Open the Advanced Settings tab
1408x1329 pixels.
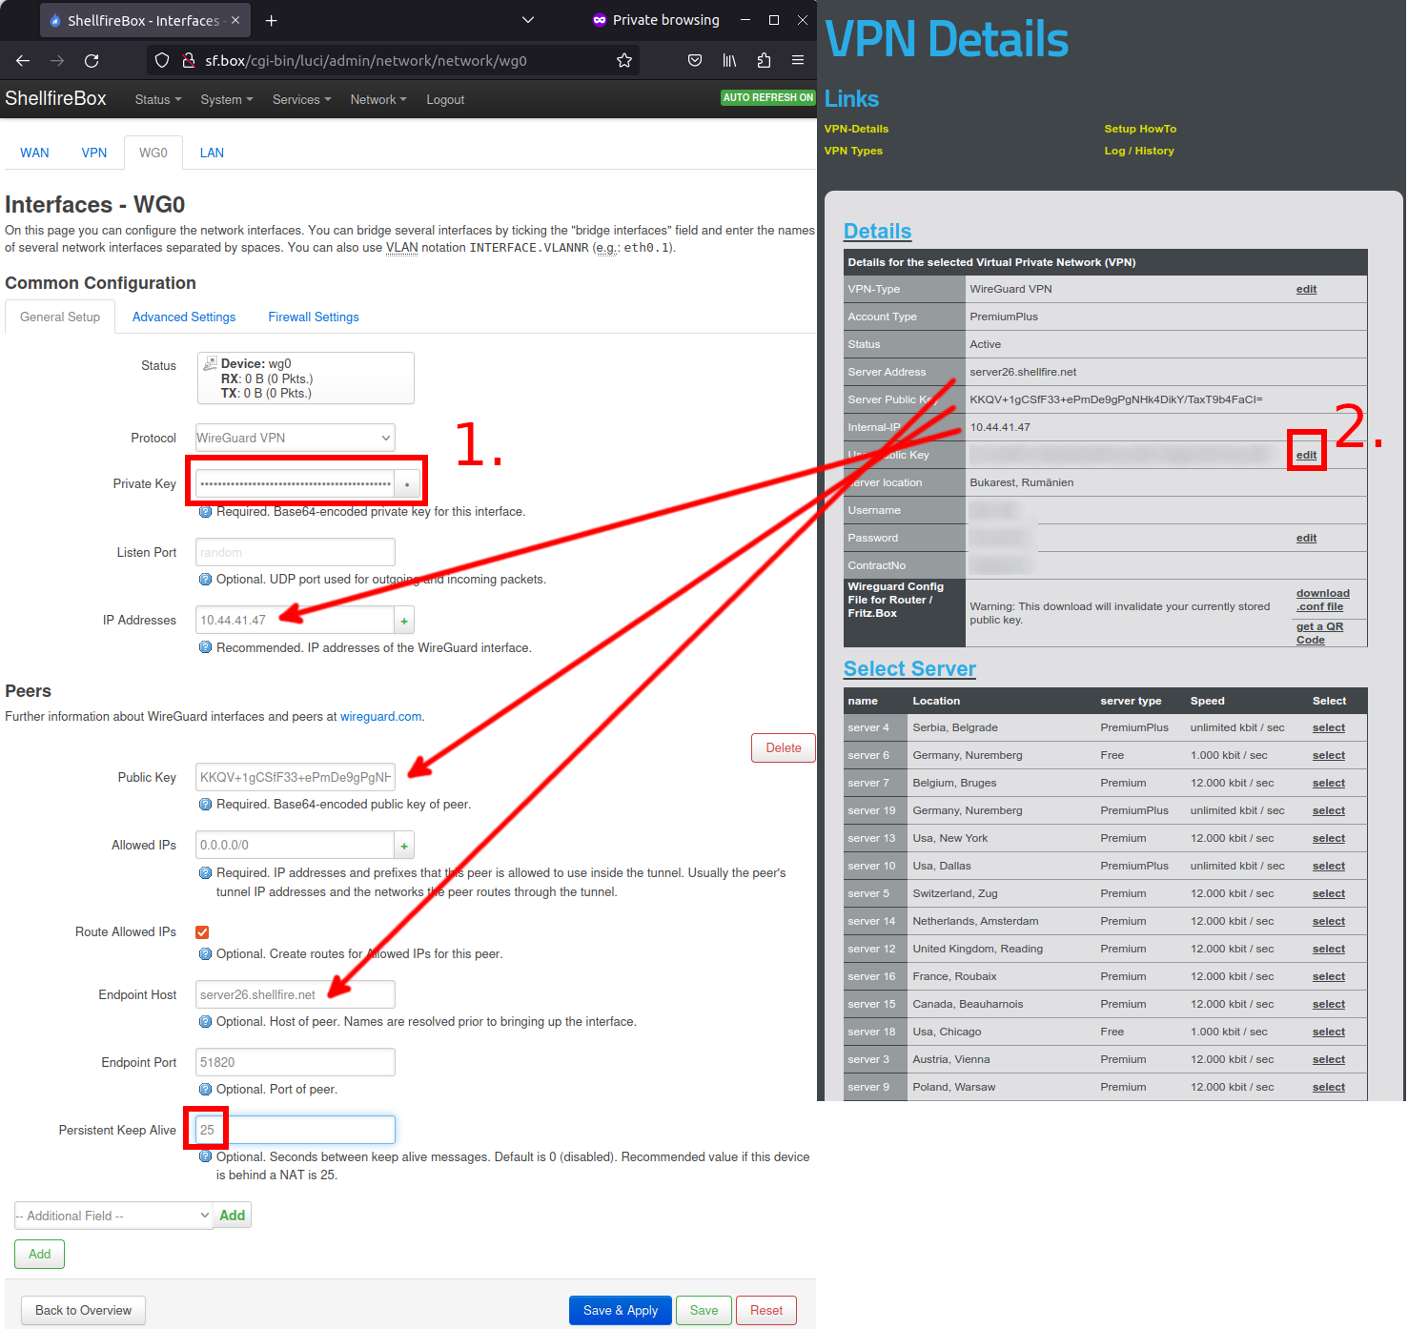point(184,317)
